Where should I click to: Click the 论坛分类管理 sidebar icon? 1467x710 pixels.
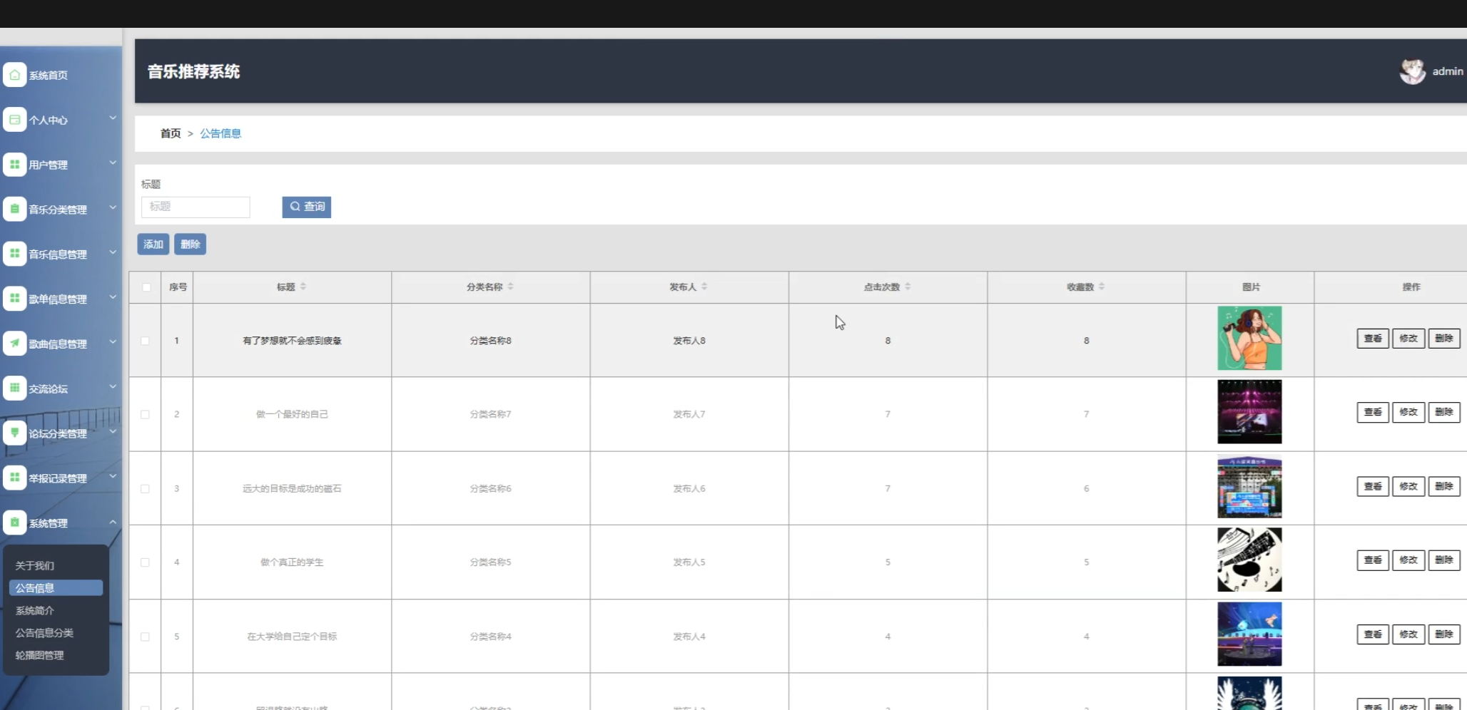click(14, 433)
